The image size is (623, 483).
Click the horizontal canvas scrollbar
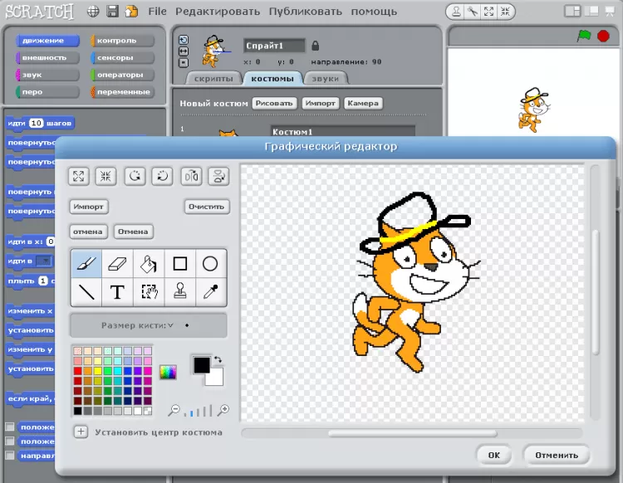(412, 433)
